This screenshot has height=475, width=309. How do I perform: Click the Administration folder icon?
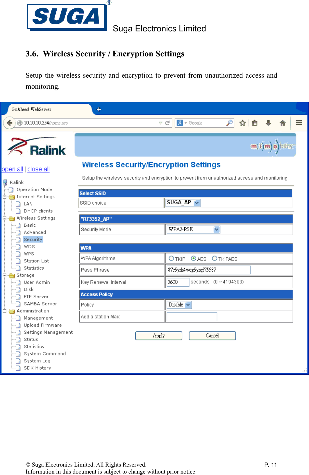(12, 311)
